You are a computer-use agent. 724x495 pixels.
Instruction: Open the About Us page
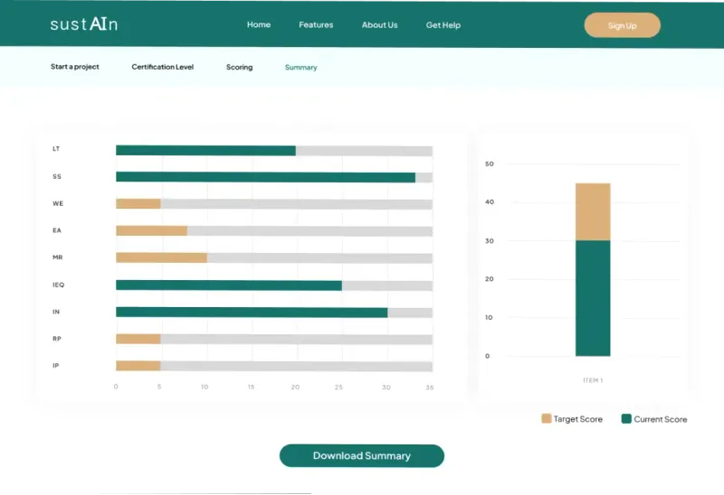tap(379, 25)
